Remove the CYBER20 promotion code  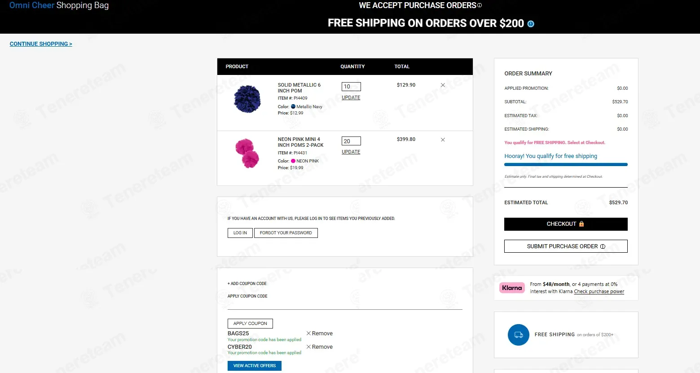(x=319, y=347)
